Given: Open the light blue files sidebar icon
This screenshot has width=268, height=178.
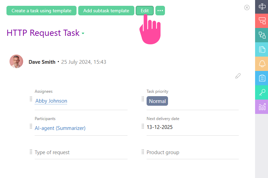Looking at the screenshot, I should (262, 49).
